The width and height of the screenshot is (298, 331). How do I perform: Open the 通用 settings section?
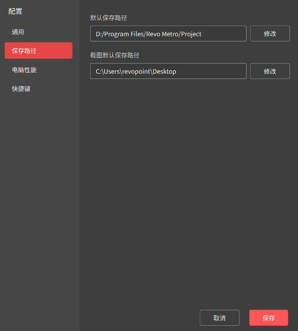point(18,32)
